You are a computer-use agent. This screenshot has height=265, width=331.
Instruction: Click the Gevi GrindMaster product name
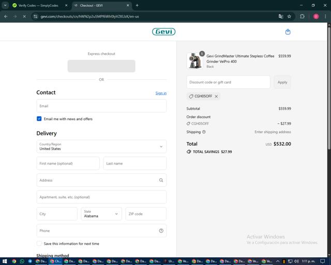point(240,59)
